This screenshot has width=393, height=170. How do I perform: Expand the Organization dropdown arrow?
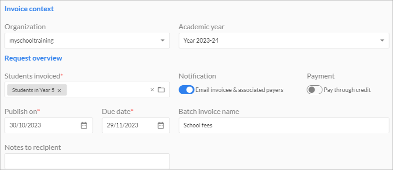pyautogui.click(x=163, y=40)
